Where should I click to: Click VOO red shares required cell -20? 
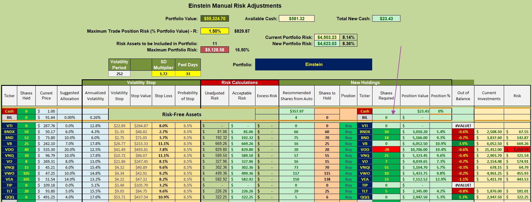[x=386, y=149]
